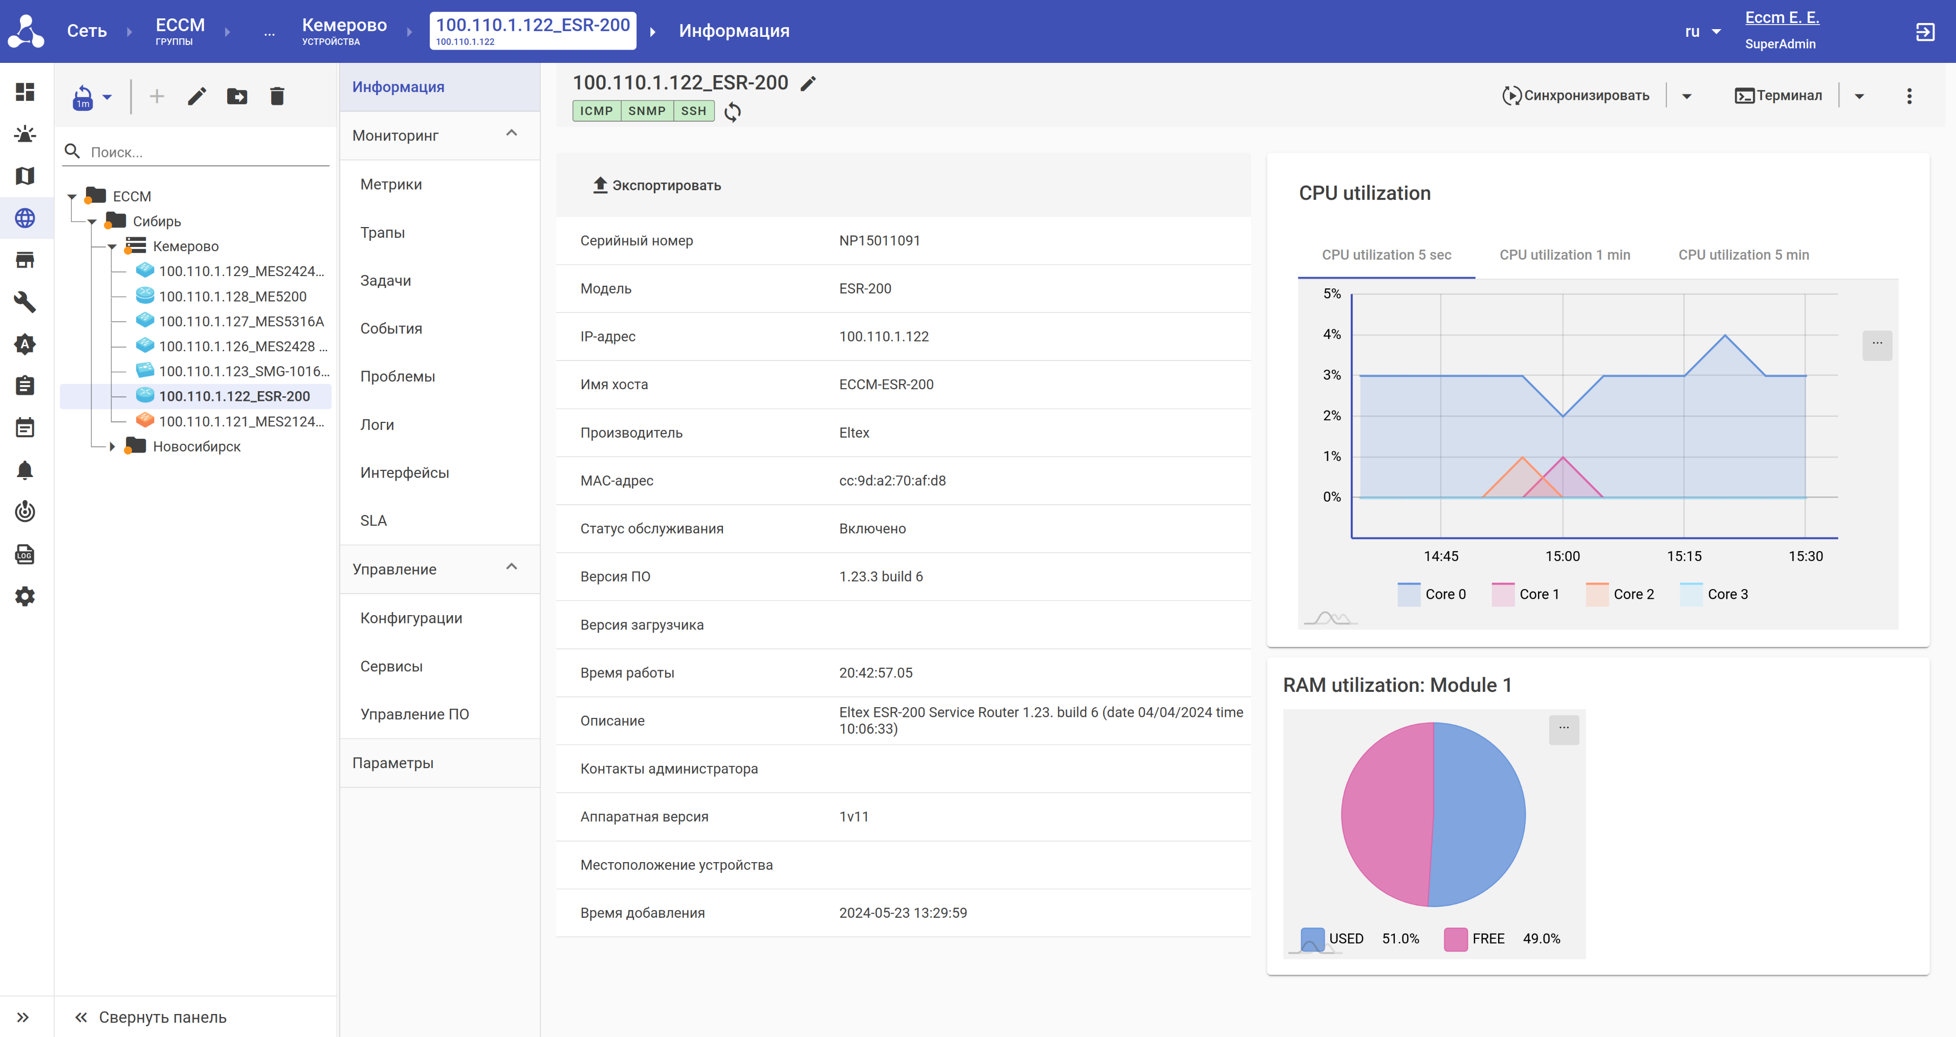Toggle Core 0 series in CPU legend
This screenshot has height=1037, width=1956.
click(x=1431, y=594)
